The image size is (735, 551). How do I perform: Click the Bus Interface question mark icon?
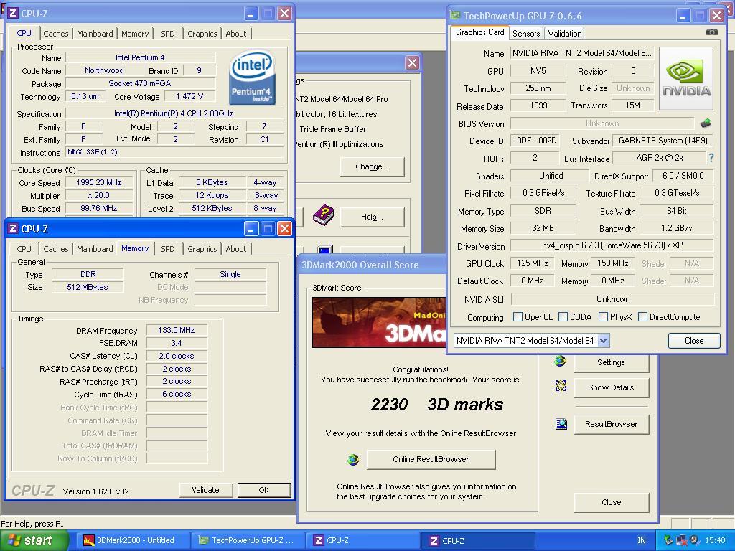point(711,158)
